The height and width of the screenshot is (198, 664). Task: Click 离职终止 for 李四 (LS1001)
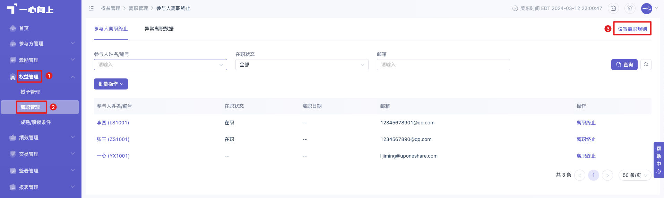[586, 123]
